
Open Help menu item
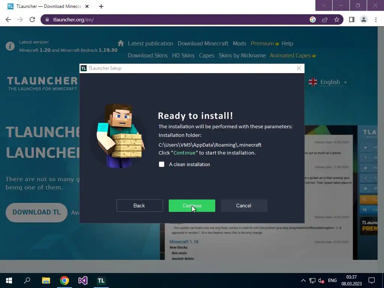(287, 43)
